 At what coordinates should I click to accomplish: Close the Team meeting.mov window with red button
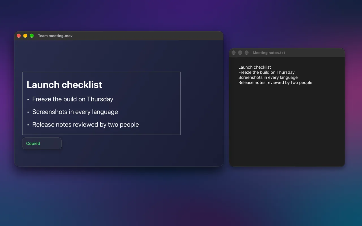[19, 36]
